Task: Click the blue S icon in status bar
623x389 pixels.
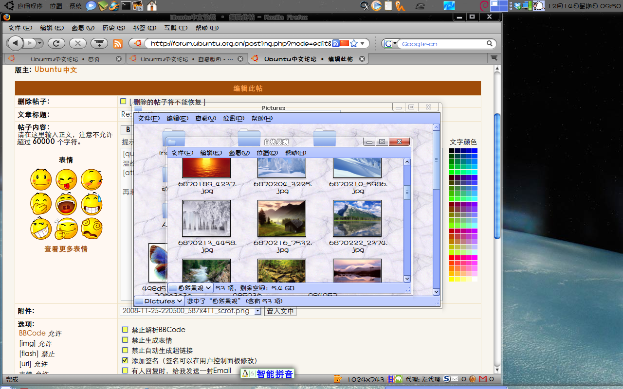Action: click(446, 379)
